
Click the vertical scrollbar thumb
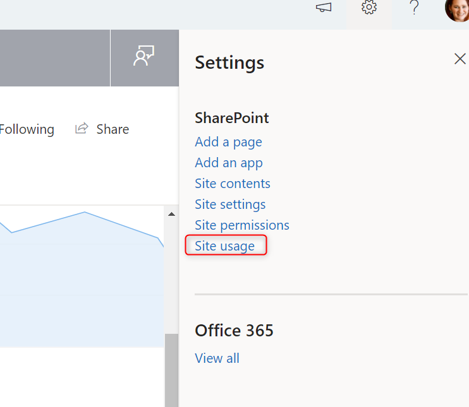171,370
